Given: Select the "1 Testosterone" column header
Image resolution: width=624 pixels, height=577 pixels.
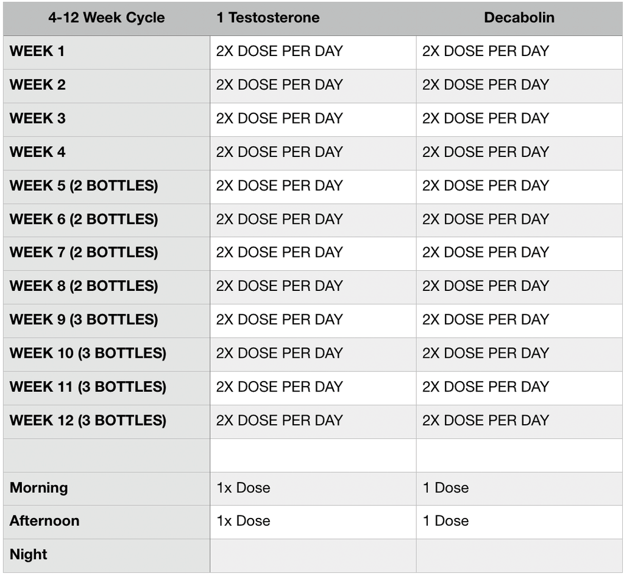Looking at the screenshot, I should (x=268, y=18).
